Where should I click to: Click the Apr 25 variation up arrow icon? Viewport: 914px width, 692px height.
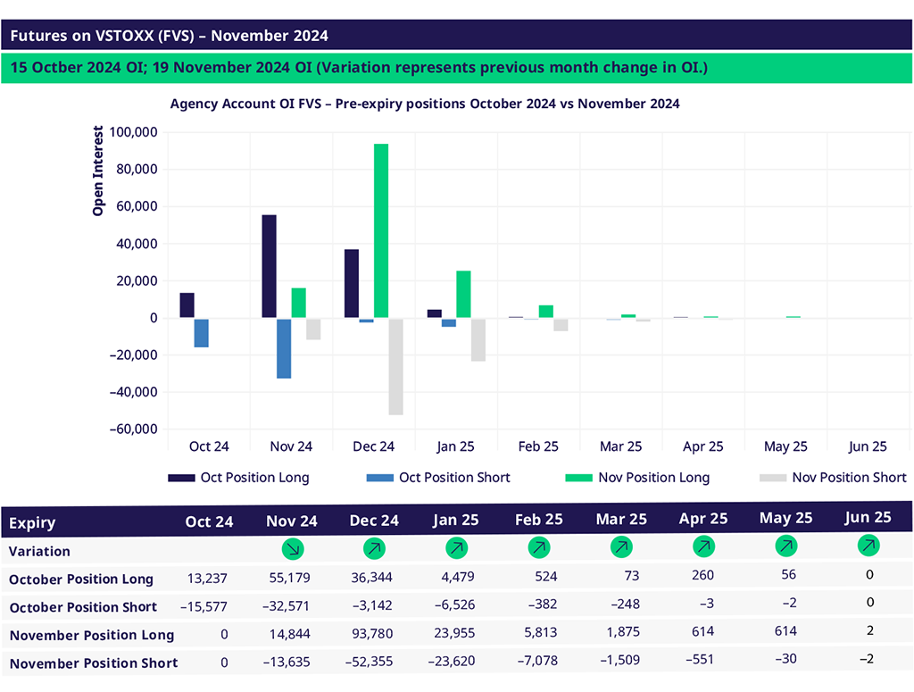point(703,546)
